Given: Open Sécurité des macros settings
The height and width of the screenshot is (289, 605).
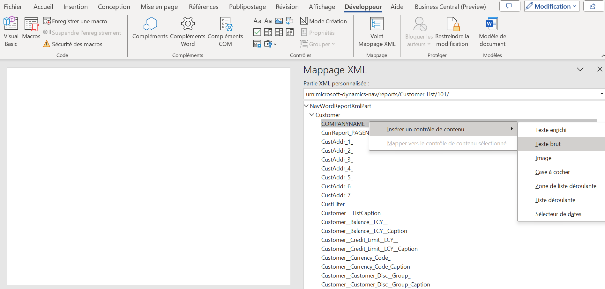Looking at the screenshot, I should tap(73, 44).
